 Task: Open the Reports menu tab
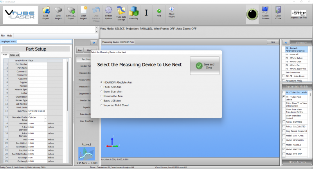click(x=84, y=107)
